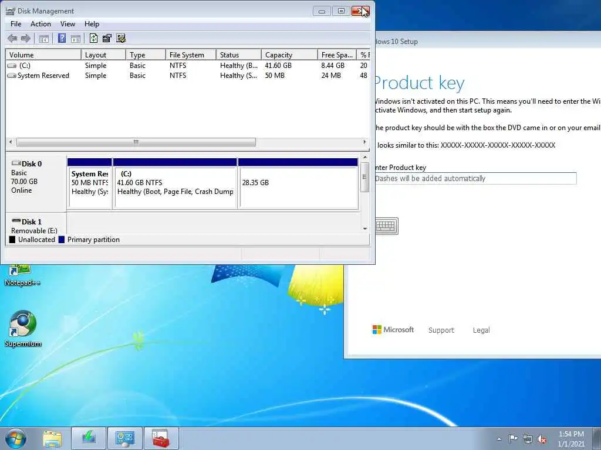Click the muted volume tray icon
Viewport: 601px width, 450px height.
click(x=542, y=439)
